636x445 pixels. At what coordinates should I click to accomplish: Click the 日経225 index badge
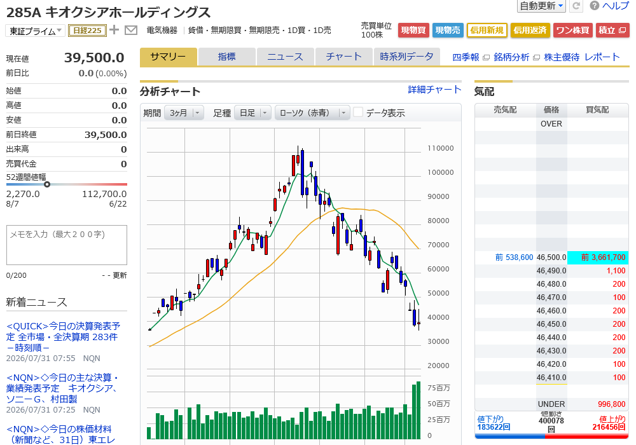pos(87,31)
